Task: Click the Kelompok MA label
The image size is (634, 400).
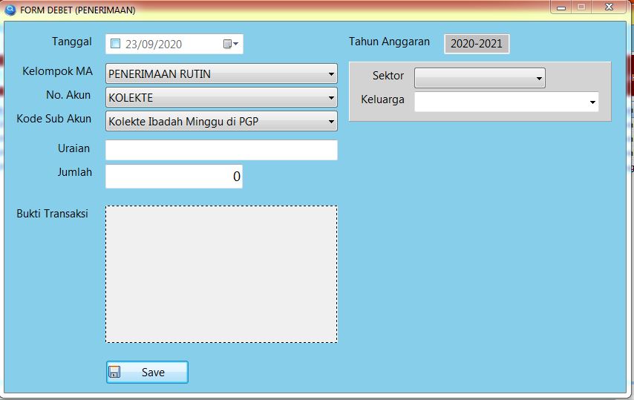Action: (x=57, y=71)
